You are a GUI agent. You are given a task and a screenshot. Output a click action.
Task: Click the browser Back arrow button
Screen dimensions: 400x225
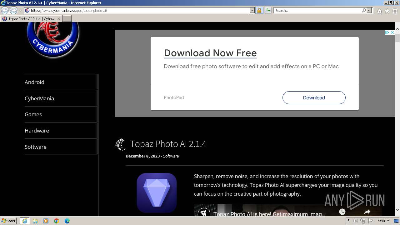tap(5, 10)
